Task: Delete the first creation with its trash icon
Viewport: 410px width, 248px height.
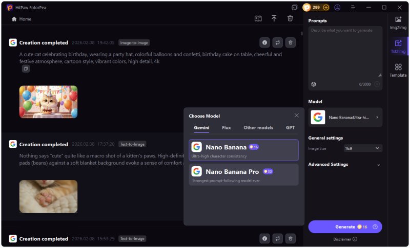Action: click(x=291, y=42)
